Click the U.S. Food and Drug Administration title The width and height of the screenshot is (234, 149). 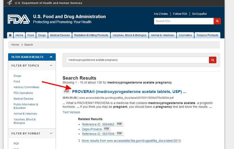click(70, 17)
